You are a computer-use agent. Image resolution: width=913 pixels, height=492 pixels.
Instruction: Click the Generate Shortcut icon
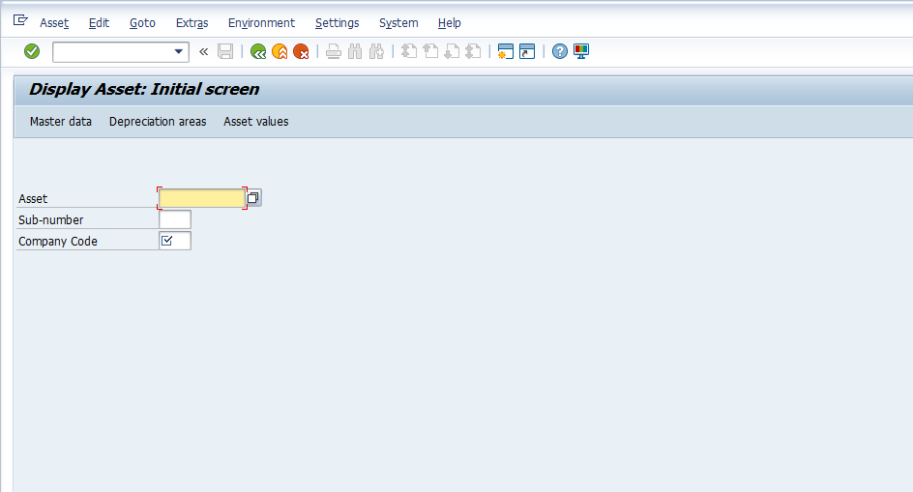click(x=527, y=52)
